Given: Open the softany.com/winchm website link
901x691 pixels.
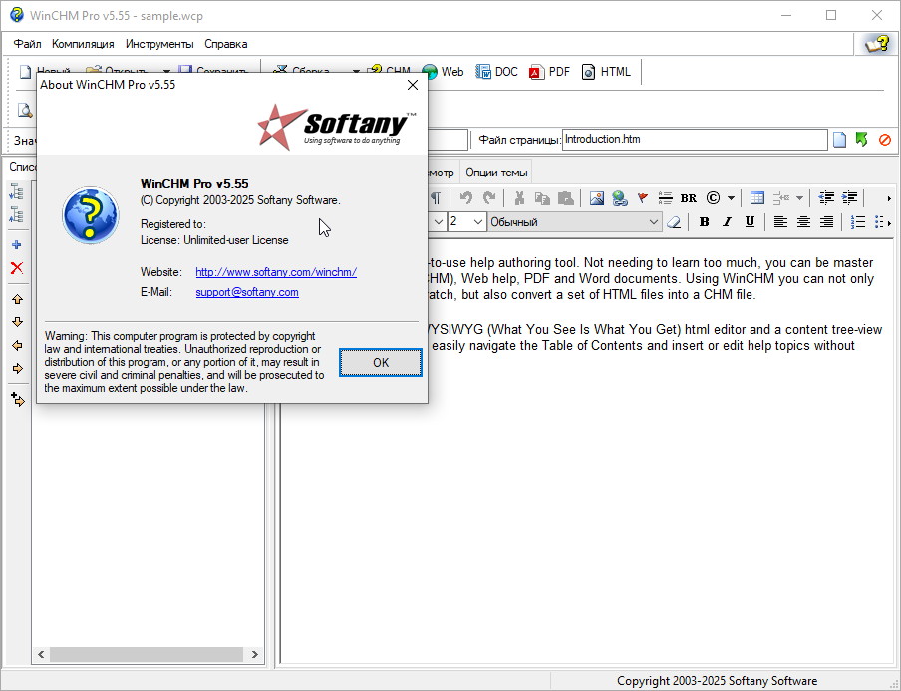Looking at the screenshot, I should click(276, 272).
